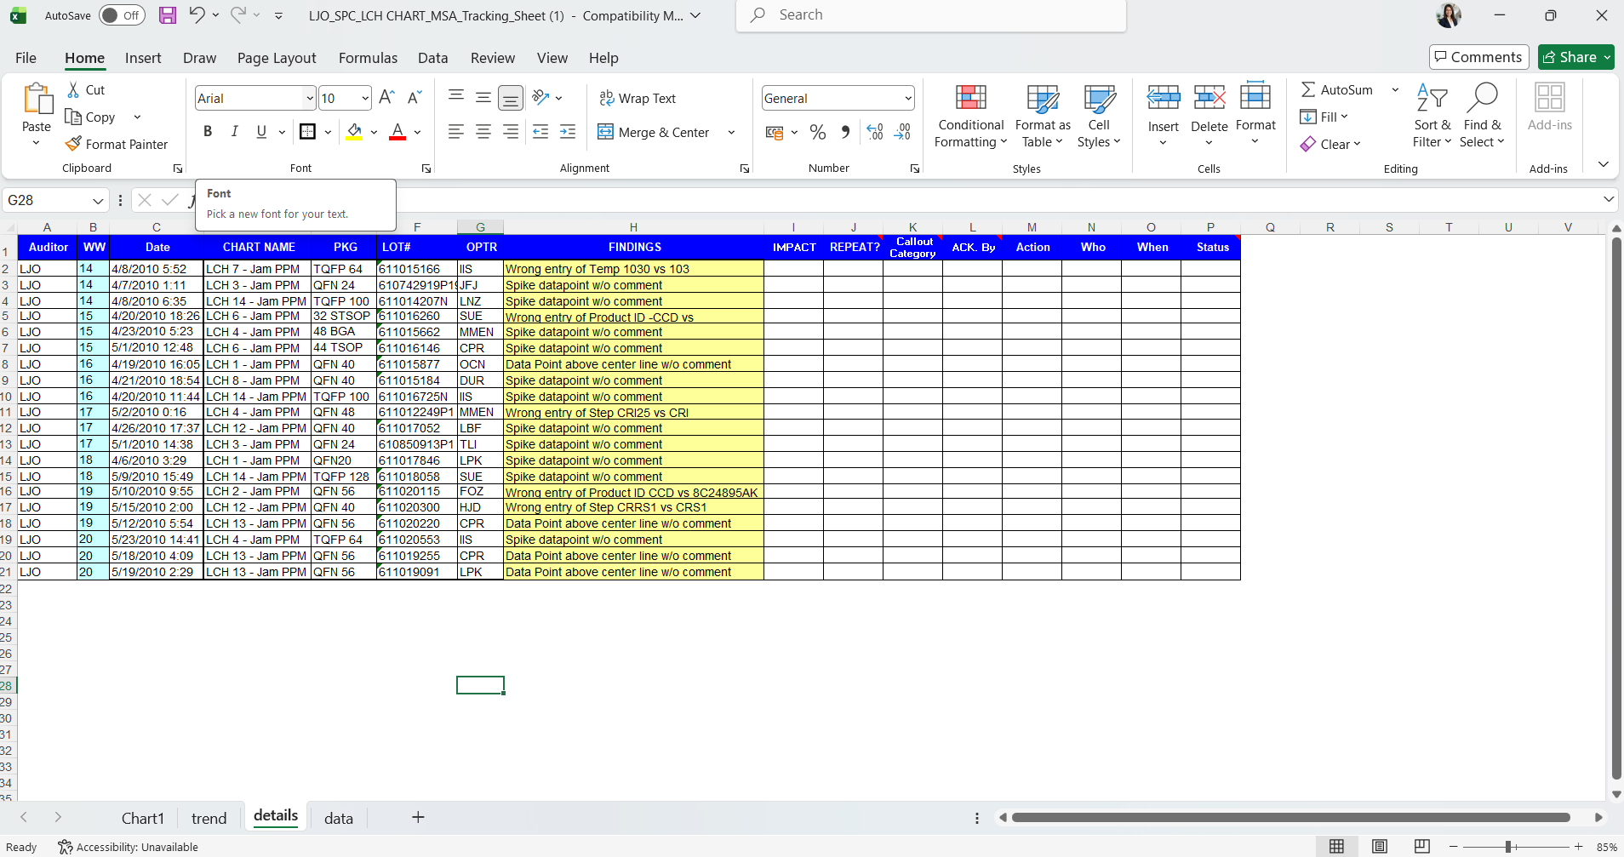Switch to the data sheet tab
This screenshot has width=1624, height=857.
click(339, 818)
